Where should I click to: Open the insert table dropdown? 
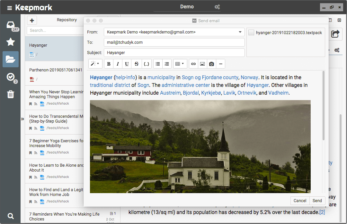point(180,64)
